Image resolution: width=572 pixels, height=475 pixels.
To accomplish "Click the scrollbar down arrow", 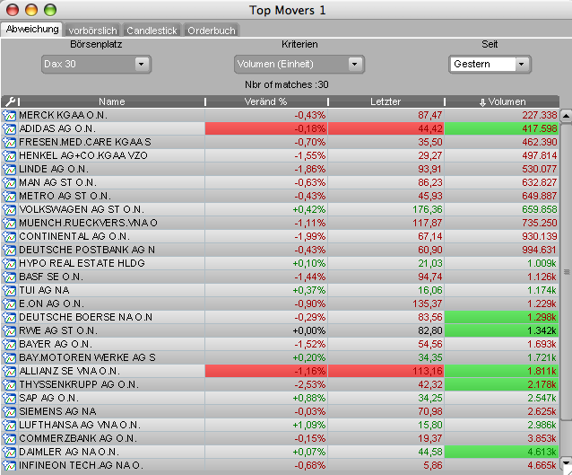I will tap(566, 463).
